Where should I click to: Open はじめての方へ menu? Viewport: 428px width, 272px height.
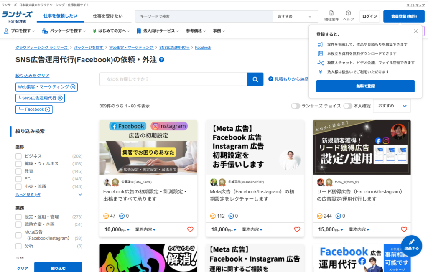tap(111, 31)
